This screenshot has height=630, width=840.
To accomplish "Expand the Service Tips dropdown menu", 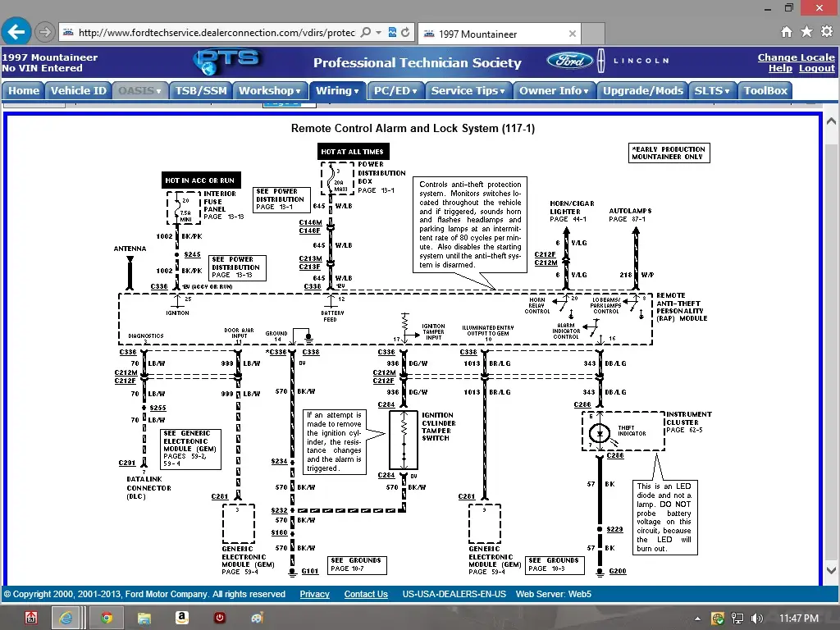I will coord(468,90).
